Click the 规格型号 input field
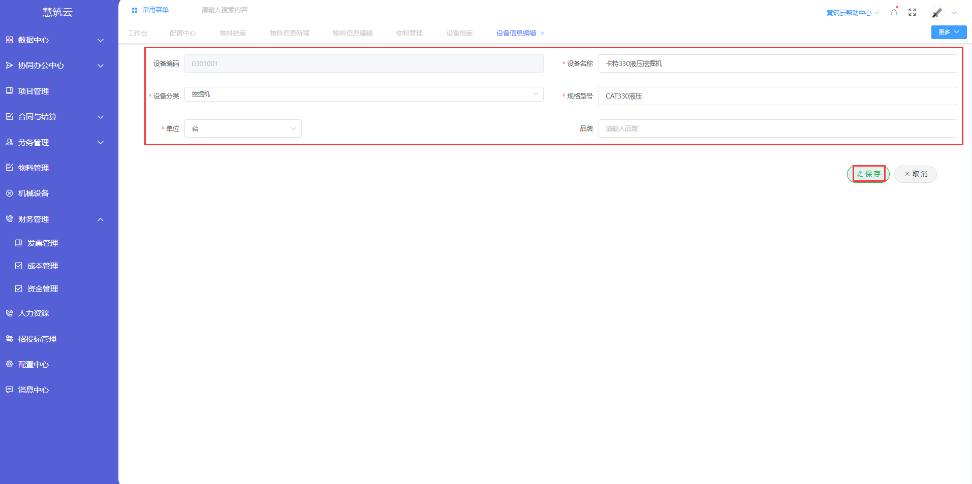 [x=777, y=96]
